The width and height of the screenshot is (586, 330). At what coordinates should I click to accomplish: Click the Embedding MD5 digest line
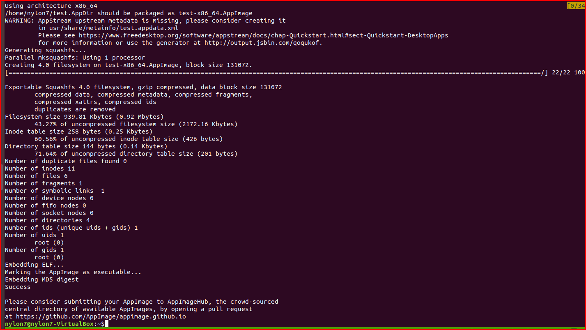[42, 279]
